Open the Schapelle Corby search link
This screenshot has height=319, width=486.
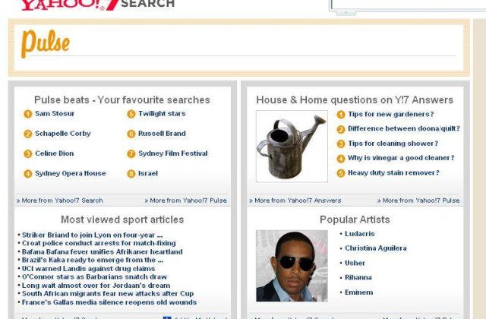62,134
